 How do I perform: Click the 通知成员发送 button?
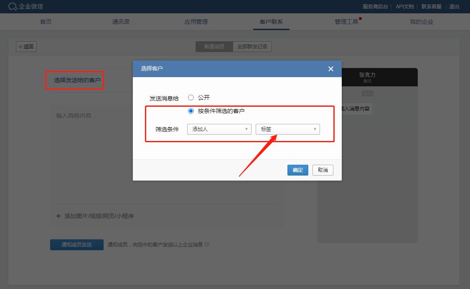(76, 245)
